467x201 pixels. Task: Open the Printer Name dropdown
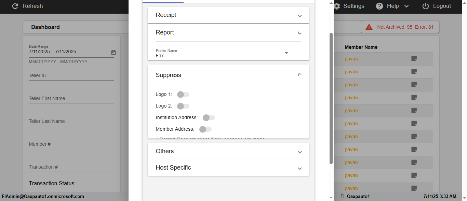[x=286, y=53]
